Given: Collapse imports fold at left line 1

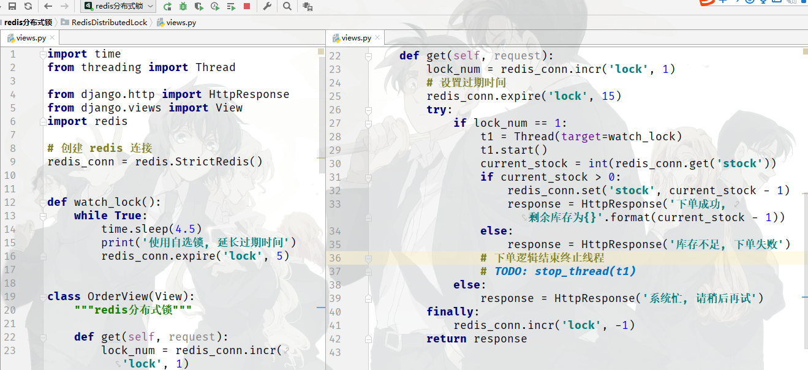Looking at the screenshot, I should coord(42,54).
